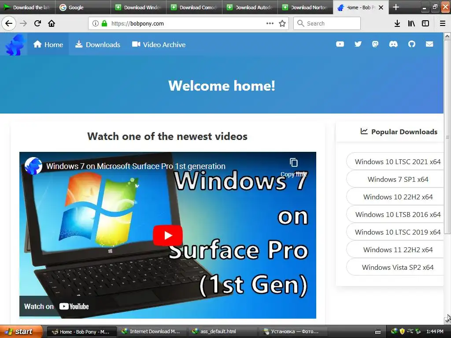The height and width of the screenshot is (338, 451).
Task: Close the Home - Bob Pony tab
Action: coord(381,7)
